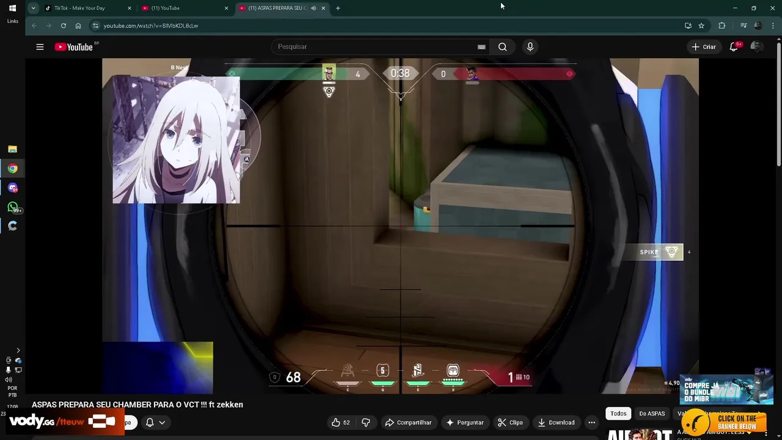Image resolution: width=782 pixels, height=440 pixels.
Task: Install app icon in address bar
Action: pyautogui.click(x=688, y=26)
